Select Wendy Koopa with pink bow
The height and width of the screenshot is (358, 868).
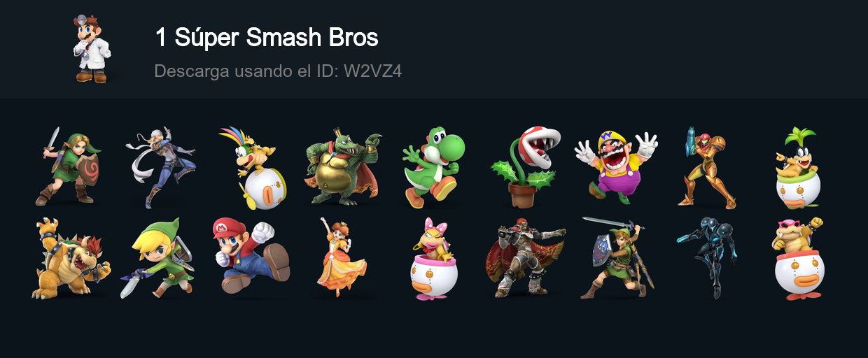coord(434,258)
